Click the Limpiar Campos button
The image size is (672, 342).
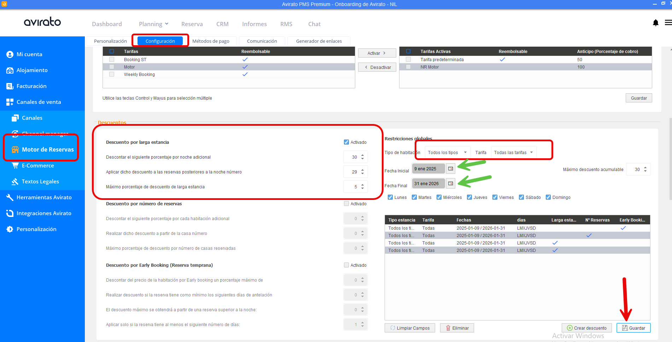tap(410, 328)
